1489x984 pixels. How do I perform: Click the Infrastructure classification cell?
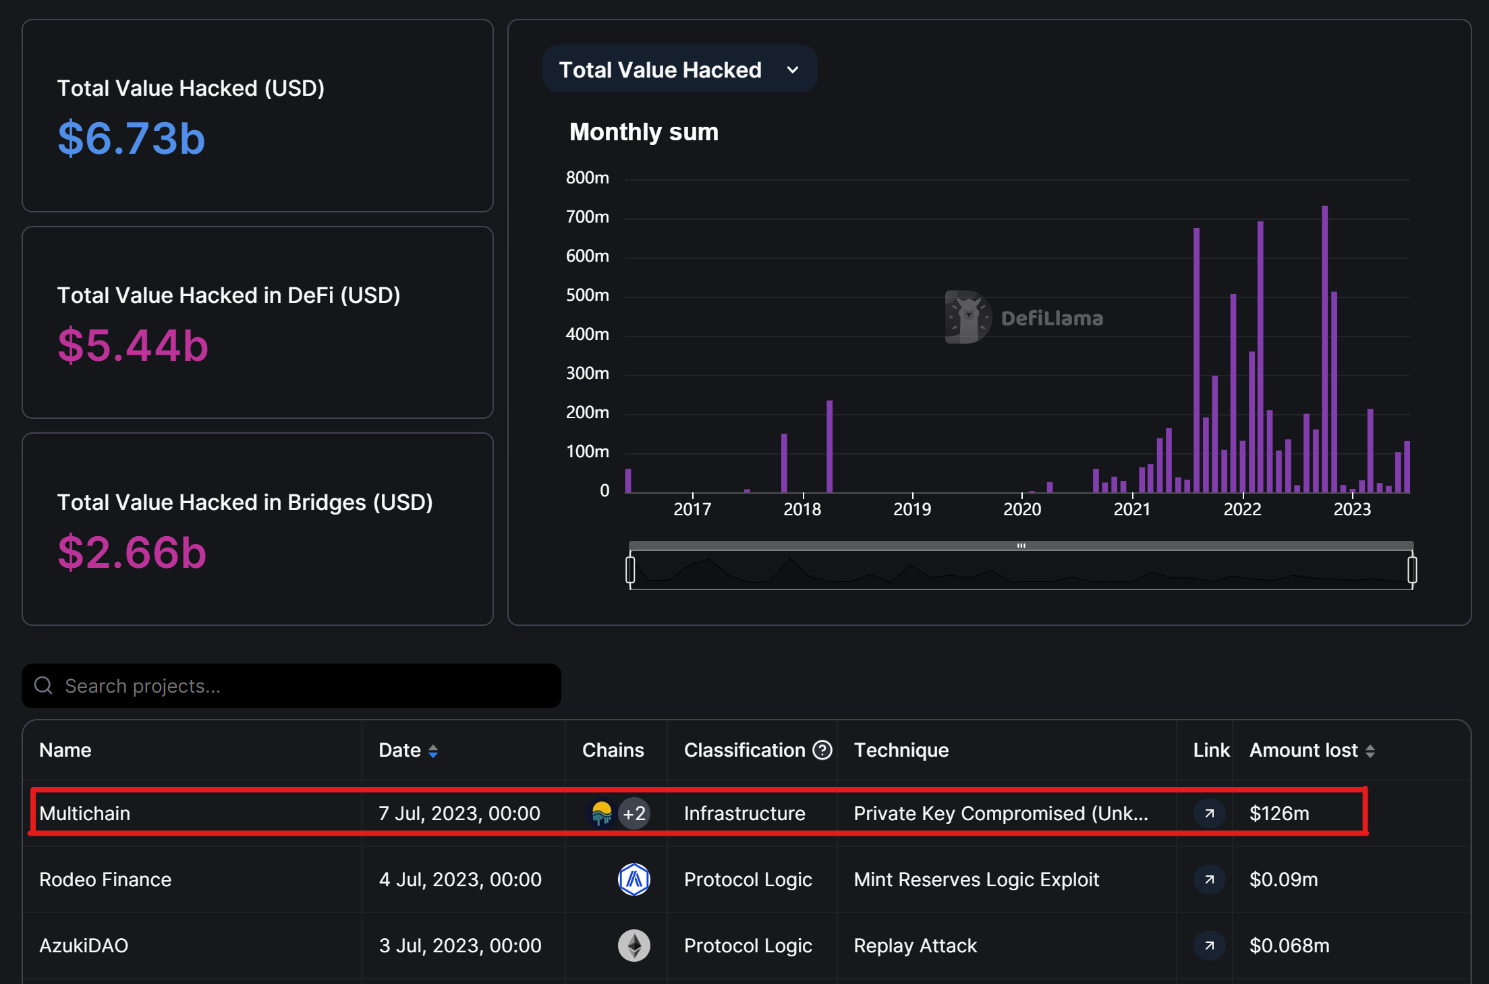[745, 813]
